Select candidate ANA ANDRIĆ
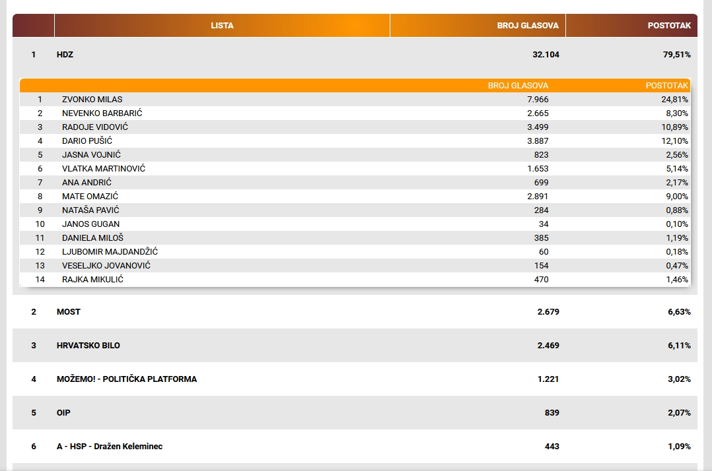 point(355,182)
